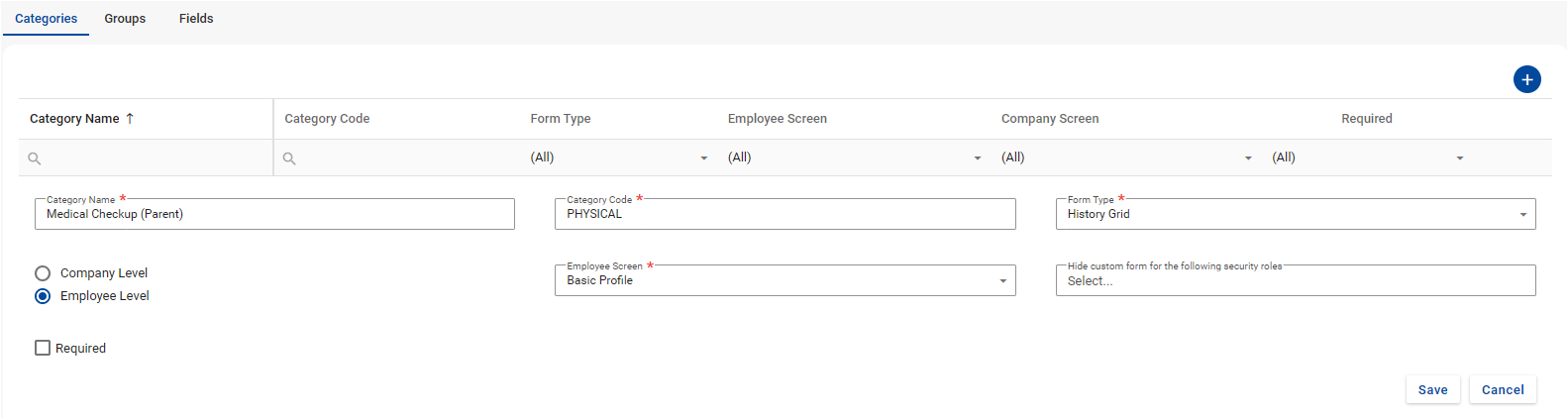Click into the Category Name text field
1568x419 pixels.
point(274,215)
